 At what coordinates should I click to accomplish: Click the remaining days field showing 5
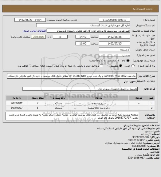[60, 37]
